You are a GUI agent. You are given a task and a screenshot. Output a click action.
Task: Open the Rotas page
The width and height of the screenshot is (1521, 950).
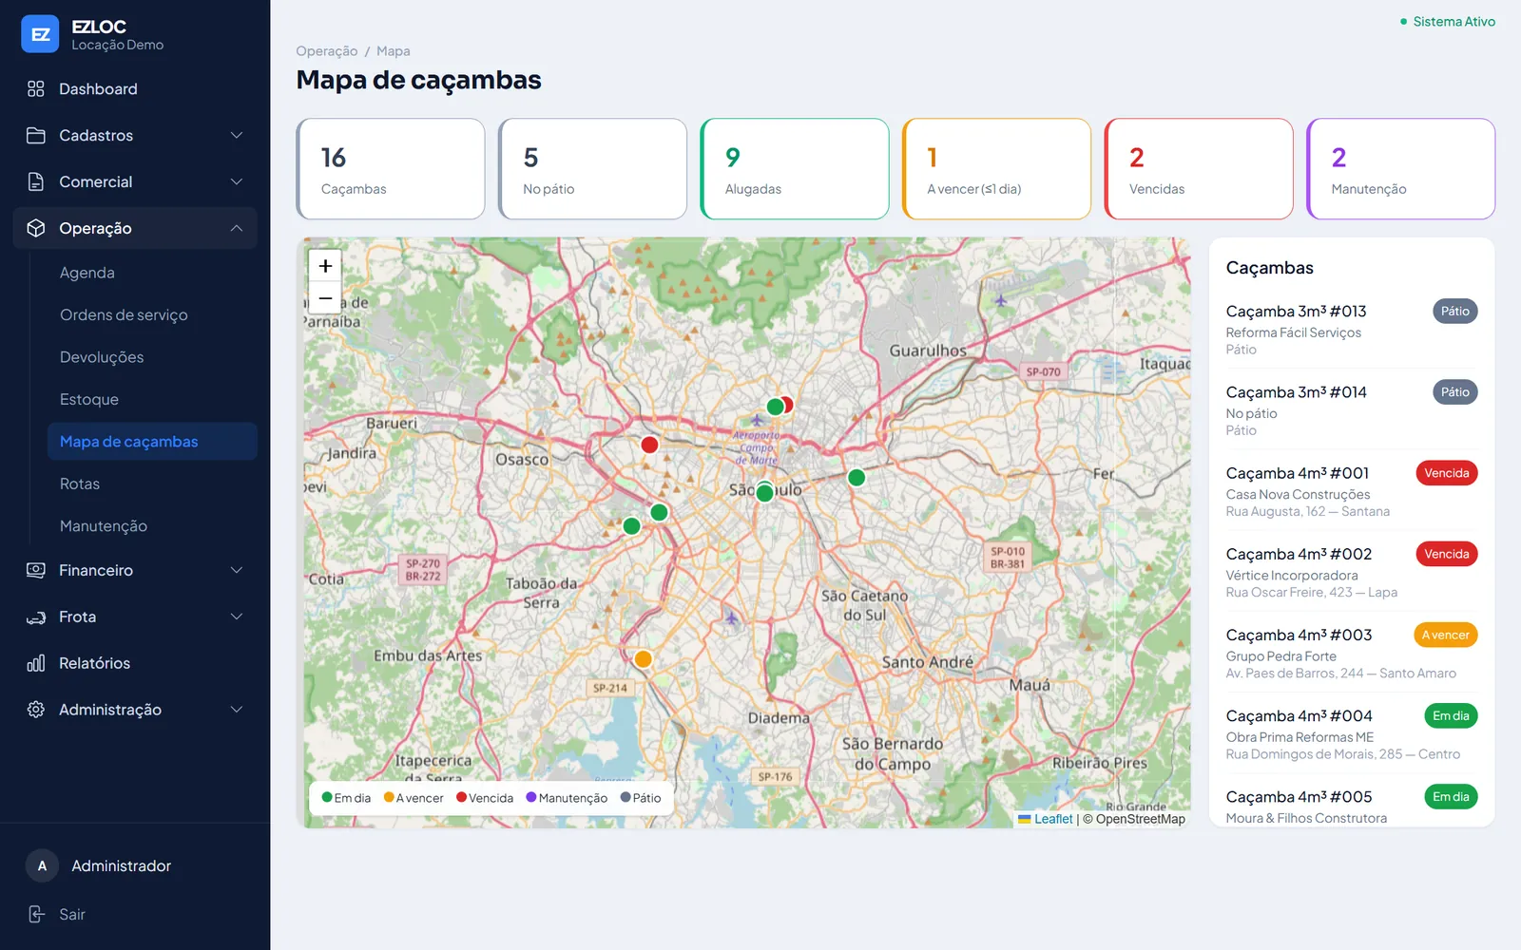click(x=152, y=484)
